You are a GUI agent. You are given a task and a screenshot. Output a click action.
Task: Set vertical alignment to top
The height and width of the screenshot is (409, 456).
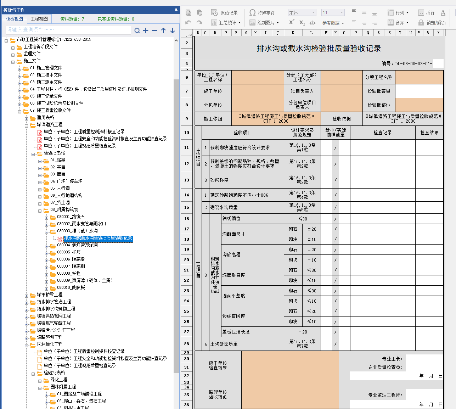click(x=354, y=11)
